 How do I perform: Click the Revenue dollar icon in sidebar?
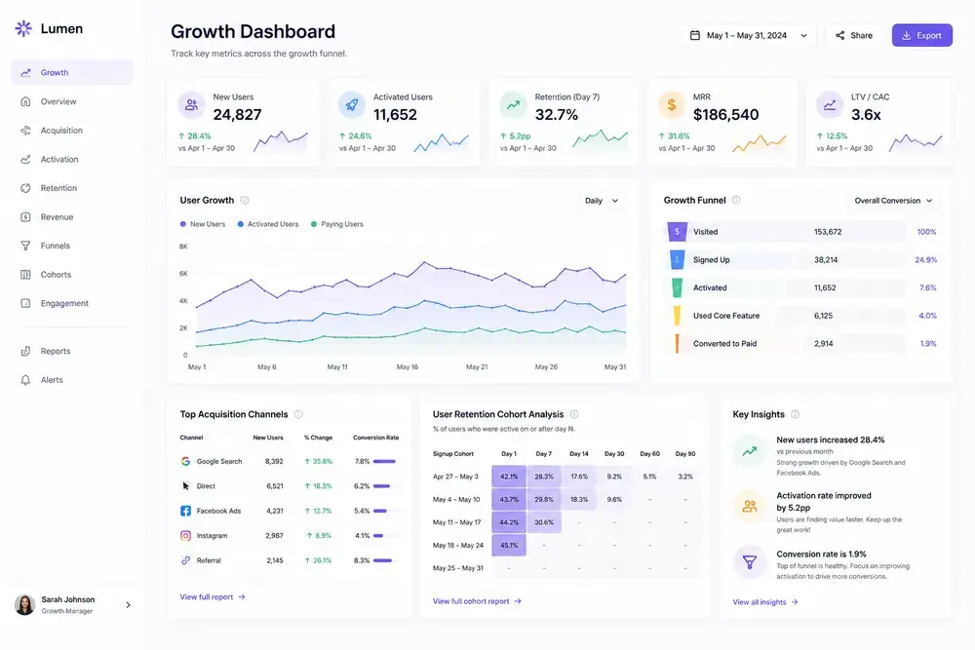(x=25, y=217)
